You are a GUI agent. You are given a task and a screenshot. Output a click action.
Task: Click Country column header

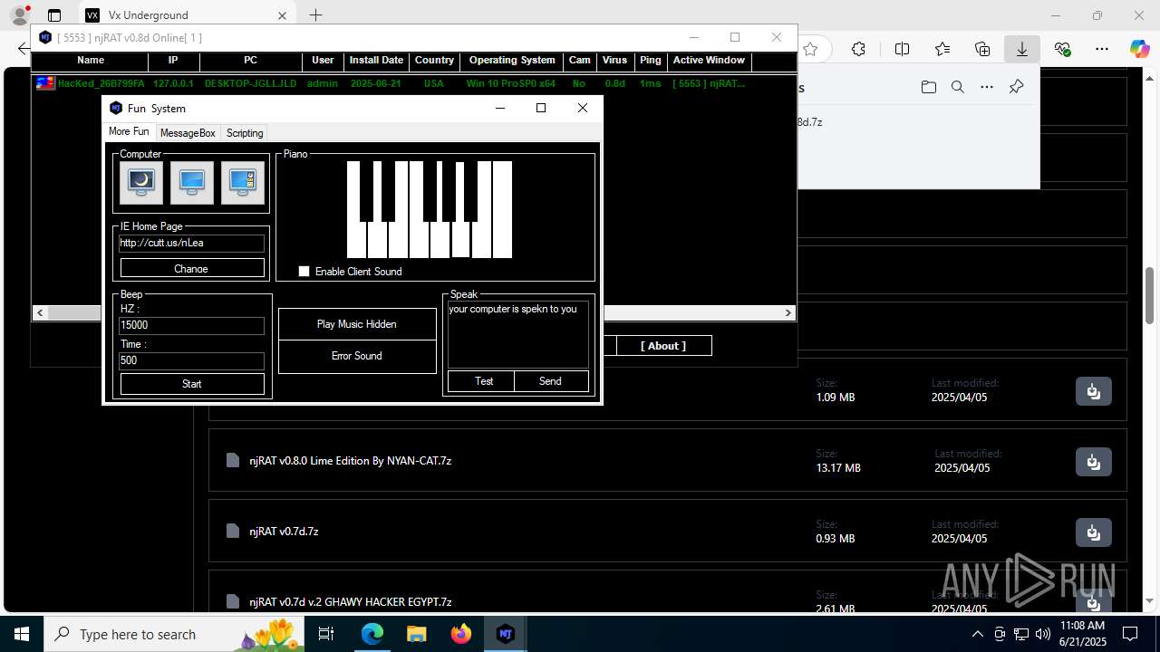434,61
